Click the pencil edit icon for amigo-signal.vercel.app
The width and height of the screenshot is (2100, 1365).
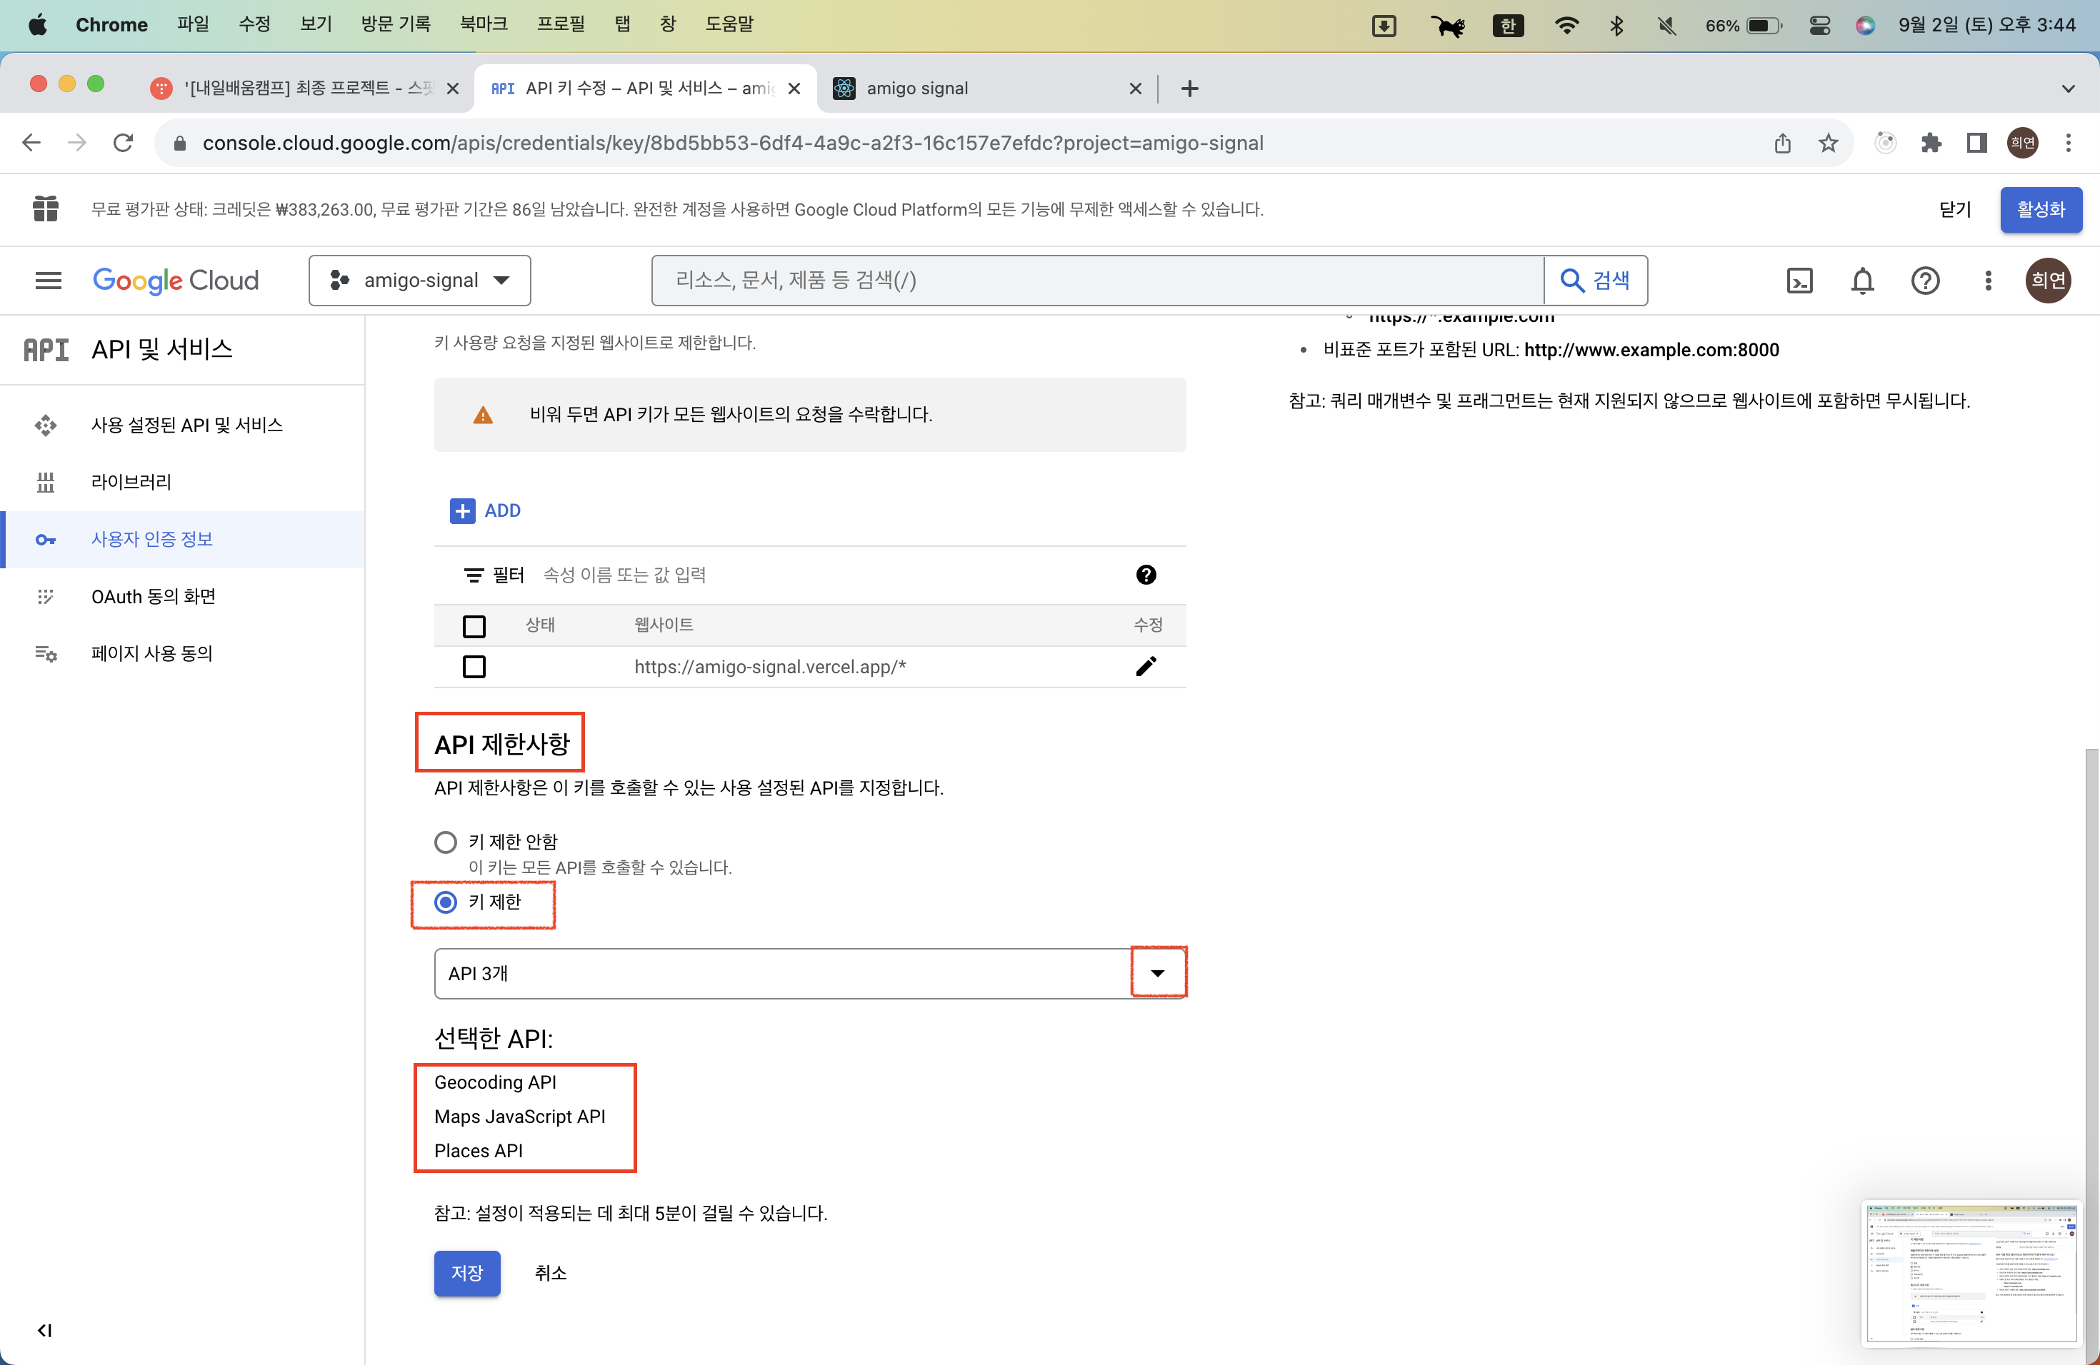click(1145, 667)
